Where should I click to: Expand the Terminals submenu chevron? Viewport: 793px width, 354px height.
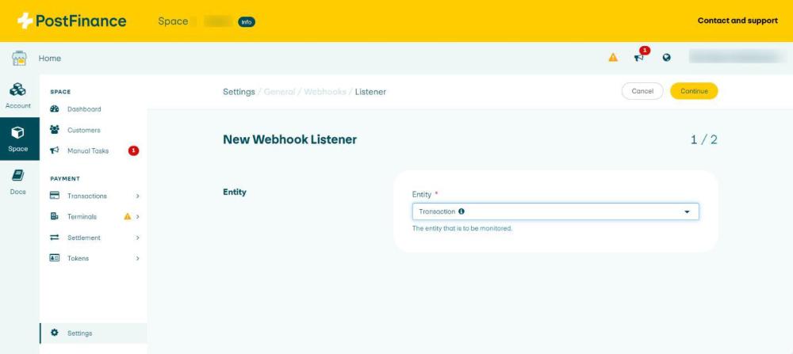[x=137, y=217]
